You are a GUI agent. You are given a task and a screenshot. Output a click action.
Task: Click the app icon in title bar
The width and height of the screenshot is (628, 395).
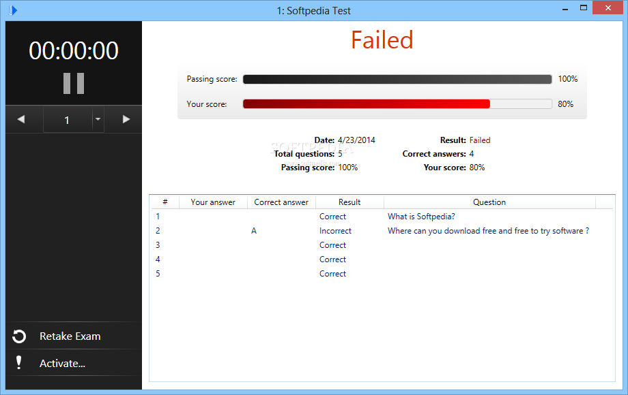(13, 10)
